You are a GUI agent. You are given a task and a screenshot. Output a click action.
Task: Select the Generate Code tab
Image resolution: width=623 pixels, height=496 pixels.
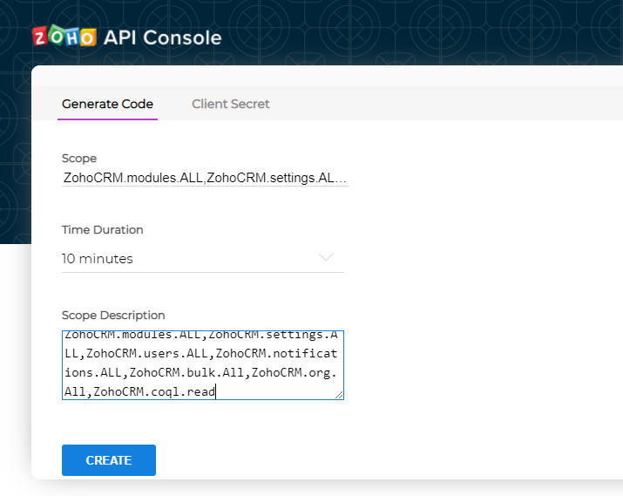click(x=107, y=104)
